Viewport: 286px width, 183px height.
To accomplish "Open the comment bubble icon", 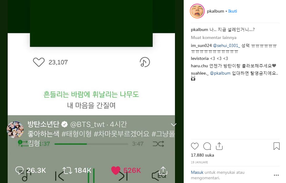I will click(x=207, y=146).
